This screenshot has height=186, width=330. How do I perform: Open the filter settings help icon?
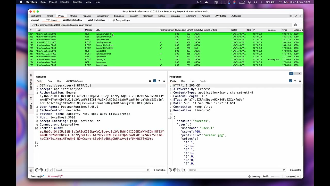coord(295,25)
